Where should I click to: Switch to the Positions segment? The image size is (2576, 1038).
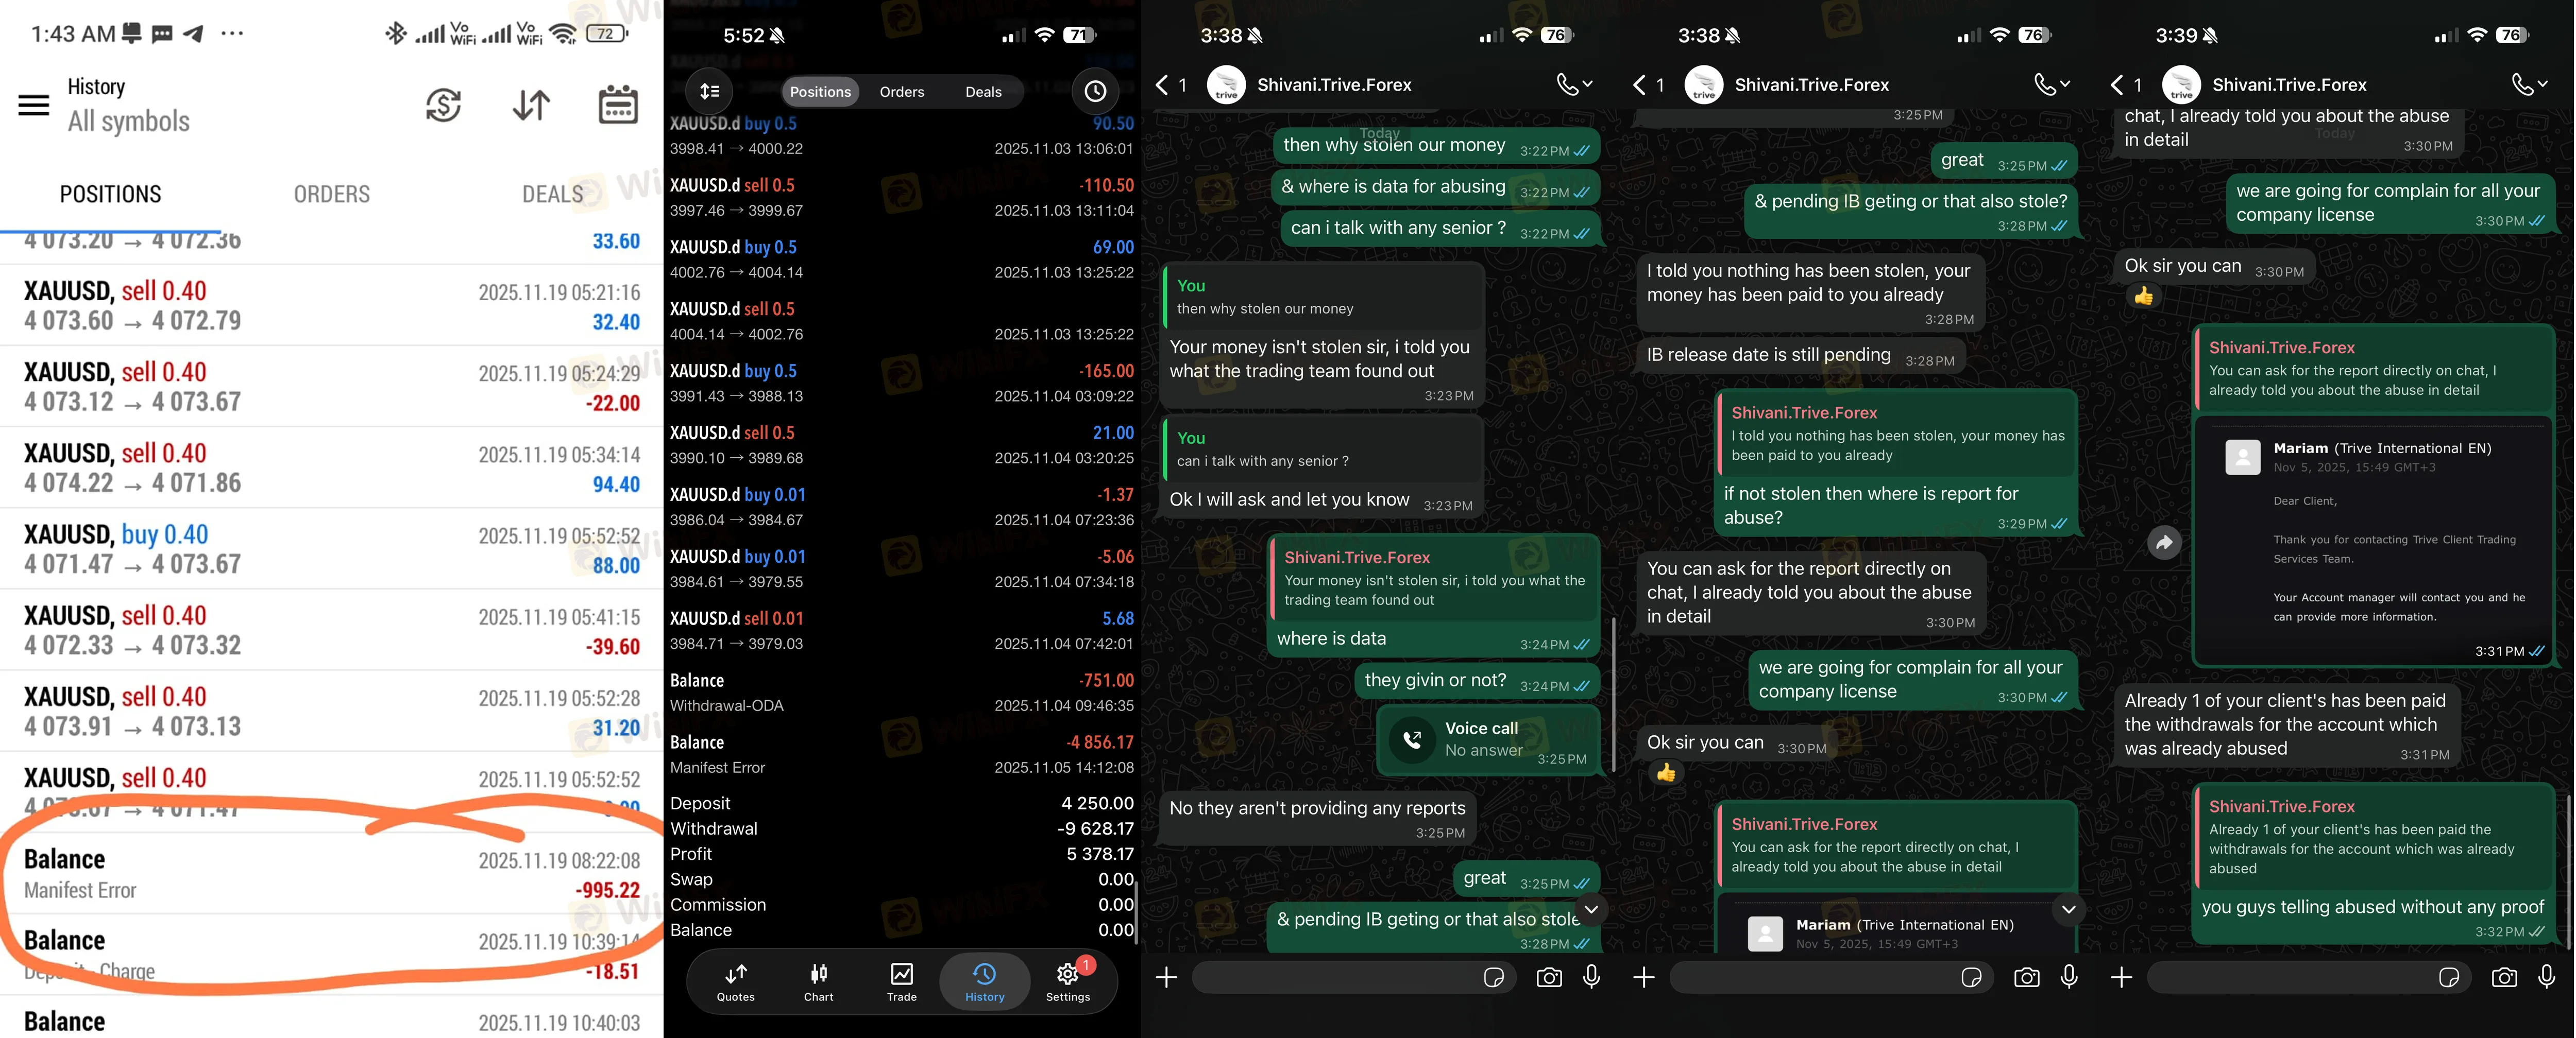(x=820, y=92)
